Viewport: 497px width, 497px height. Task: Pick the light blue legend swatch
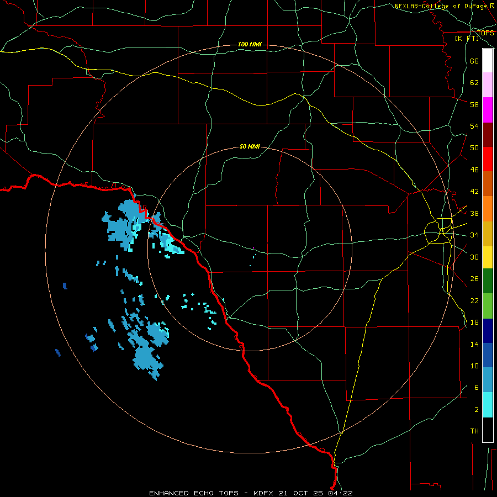[488, 380]
